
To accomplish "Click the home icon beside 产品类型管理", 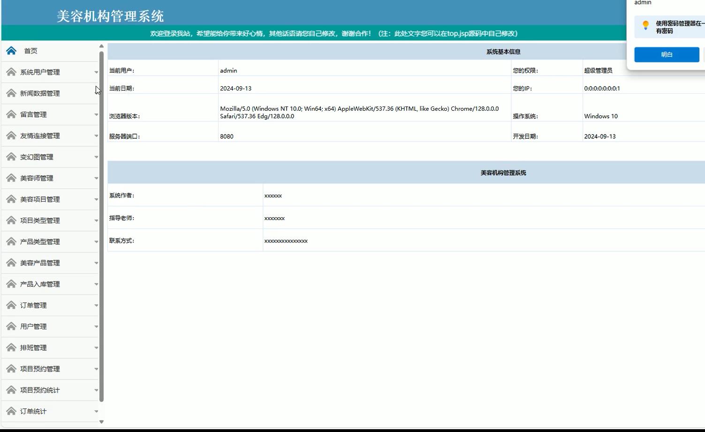I will point(11,241).
